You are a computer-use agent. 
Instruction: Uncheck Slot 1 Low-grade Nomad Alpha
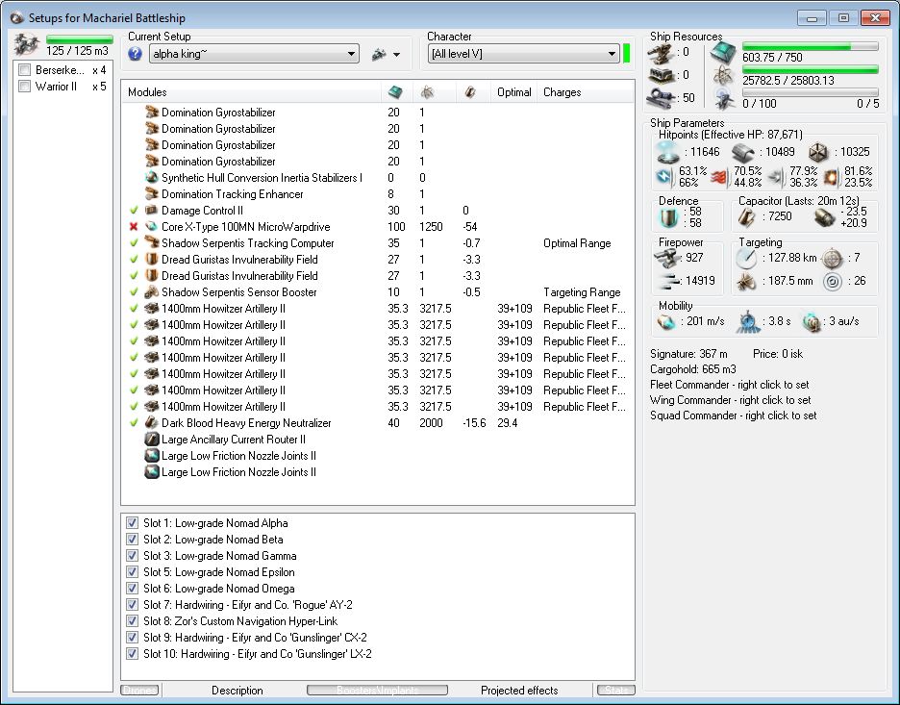pos(132,523)
